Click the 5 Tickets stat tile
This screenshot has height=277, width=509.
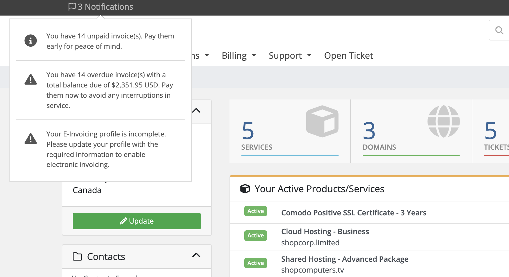point(495,135)
